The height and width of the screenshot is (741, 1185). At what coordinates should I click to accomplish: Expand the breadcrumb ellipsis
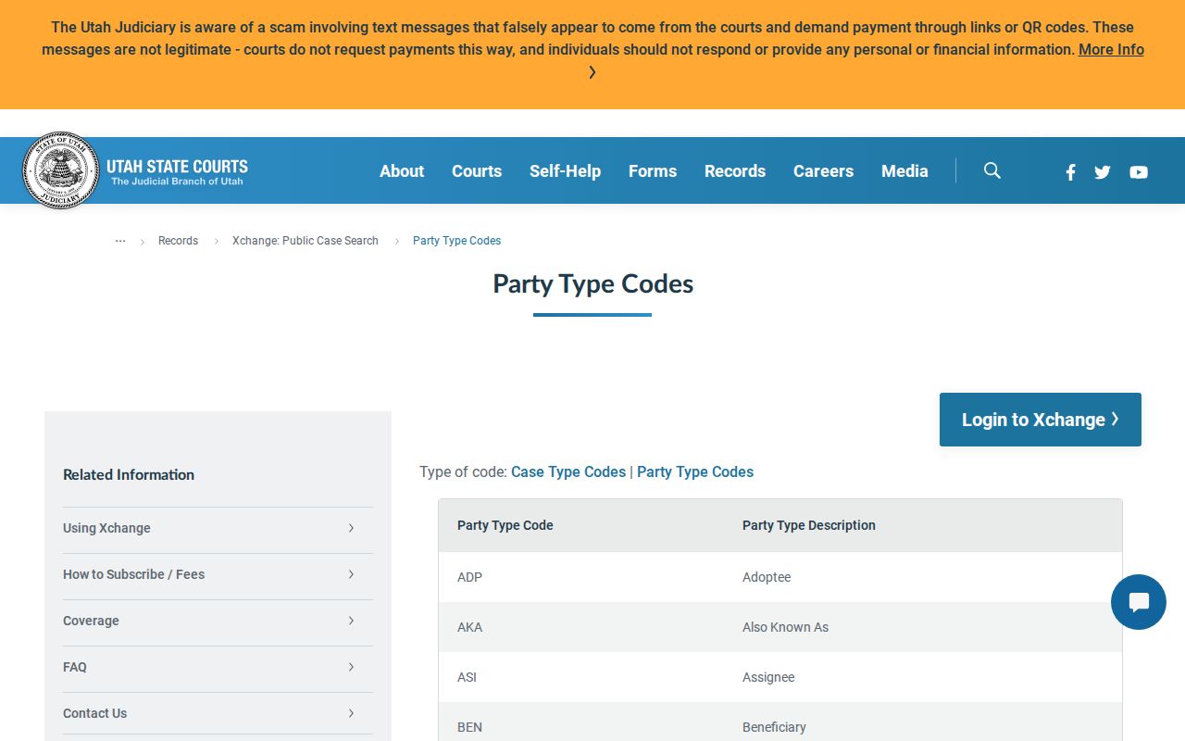tap(120, 241)
